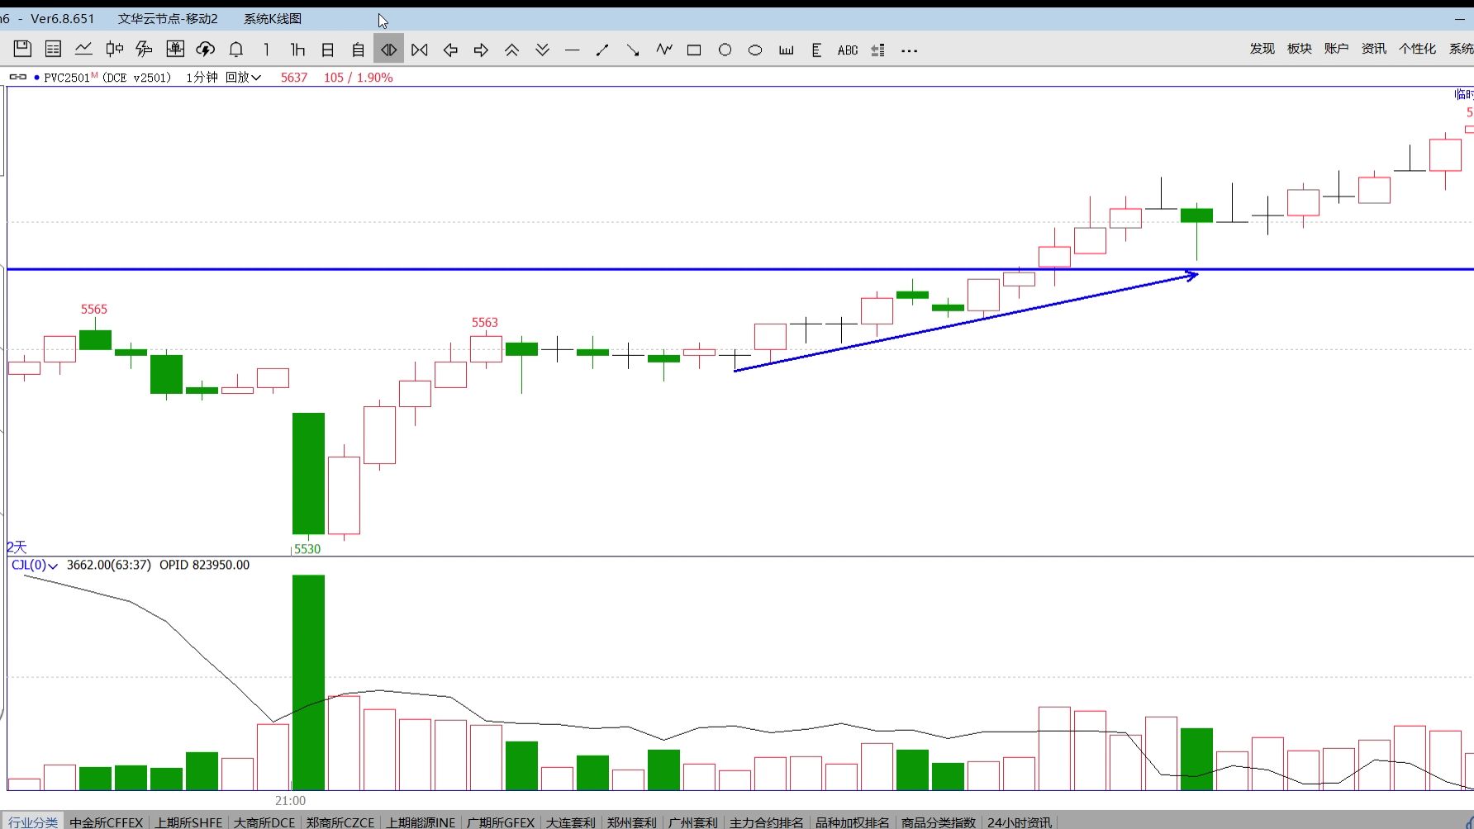Switch to 大连套利 tab
1474x829 pixels.
tap(570, 822)
